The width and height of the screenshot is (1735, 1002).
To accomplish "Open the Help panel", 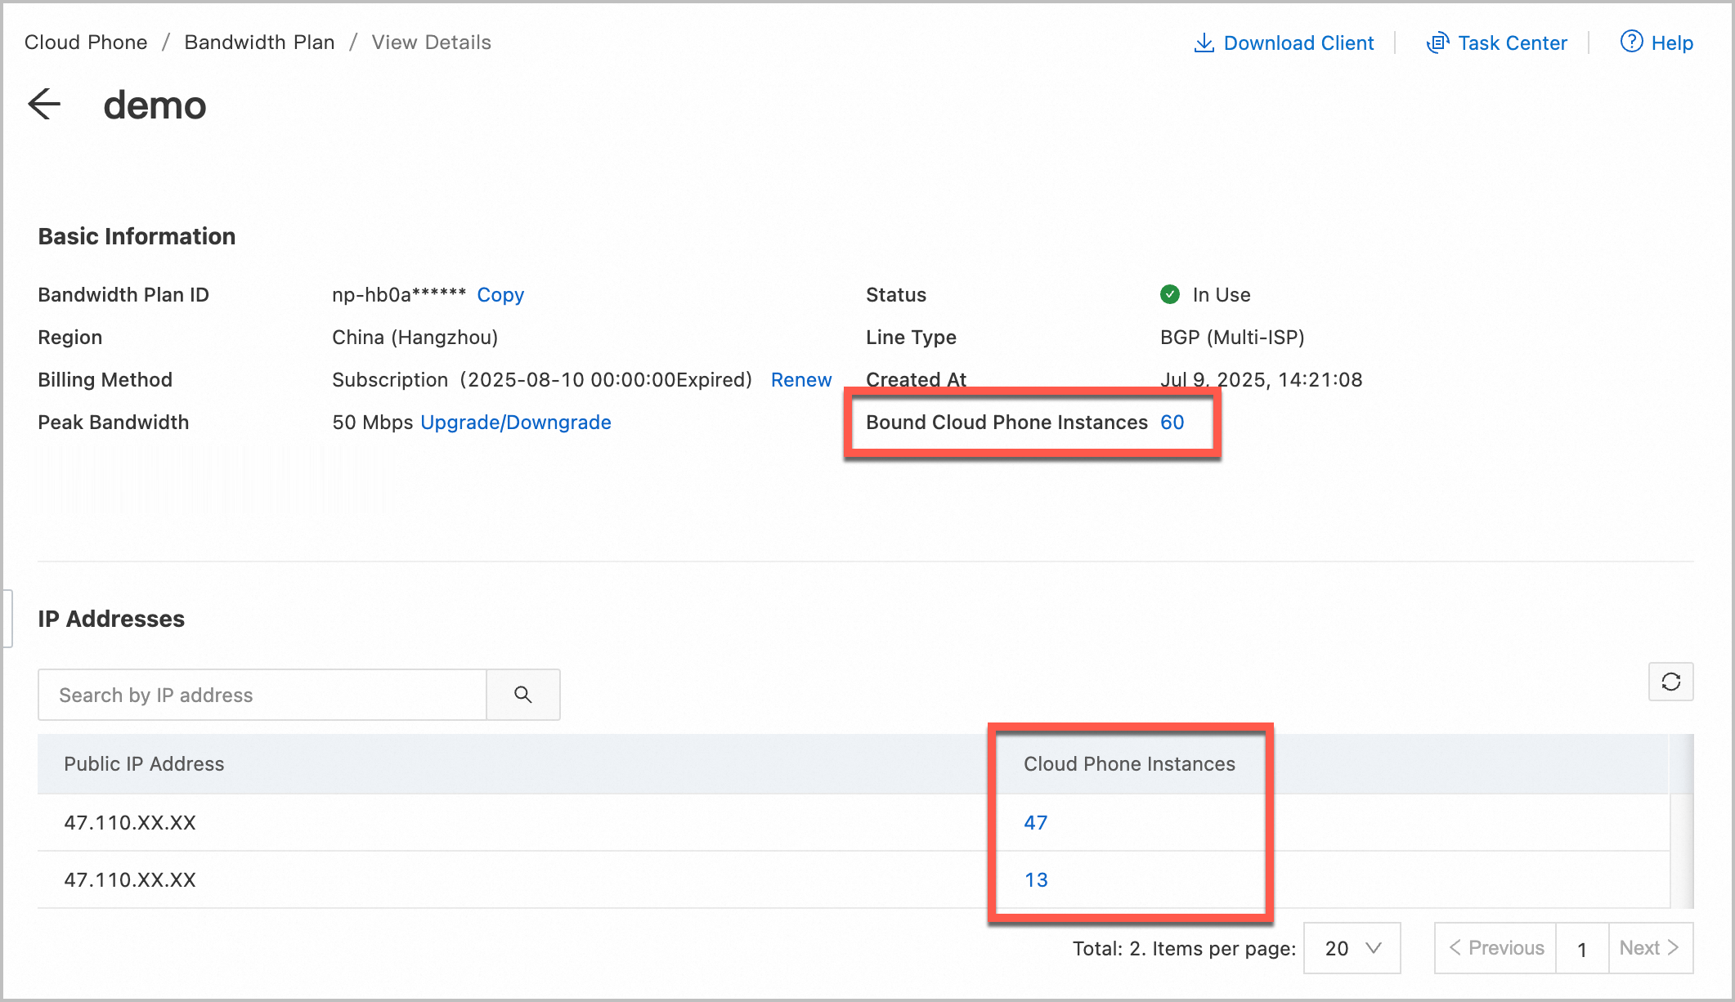I will coord(1656,42).
